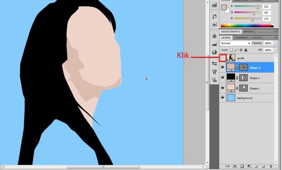This screenshot has height=170, width=282.
Task: Click the G value field 187
Action: tap(267, 13)
